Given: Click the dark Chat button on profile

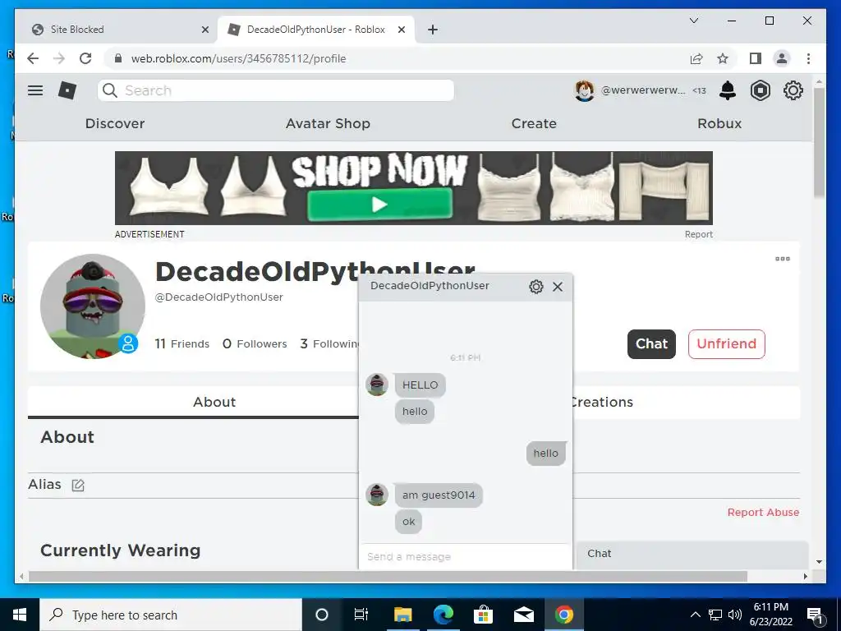Looking at the screenshot, I should [x=651, y=344].
